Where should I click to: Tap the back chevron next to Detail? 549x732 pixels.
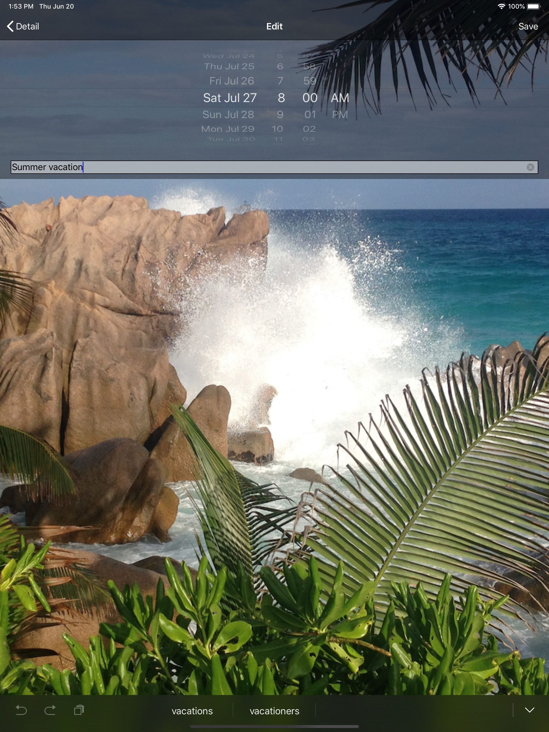coord(10,27)
